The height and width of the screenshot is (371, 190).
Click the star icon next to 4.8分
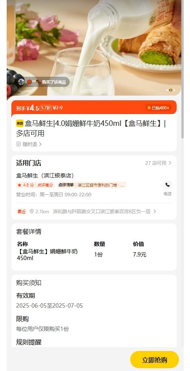pyautogui.click(x=19, y=185)
